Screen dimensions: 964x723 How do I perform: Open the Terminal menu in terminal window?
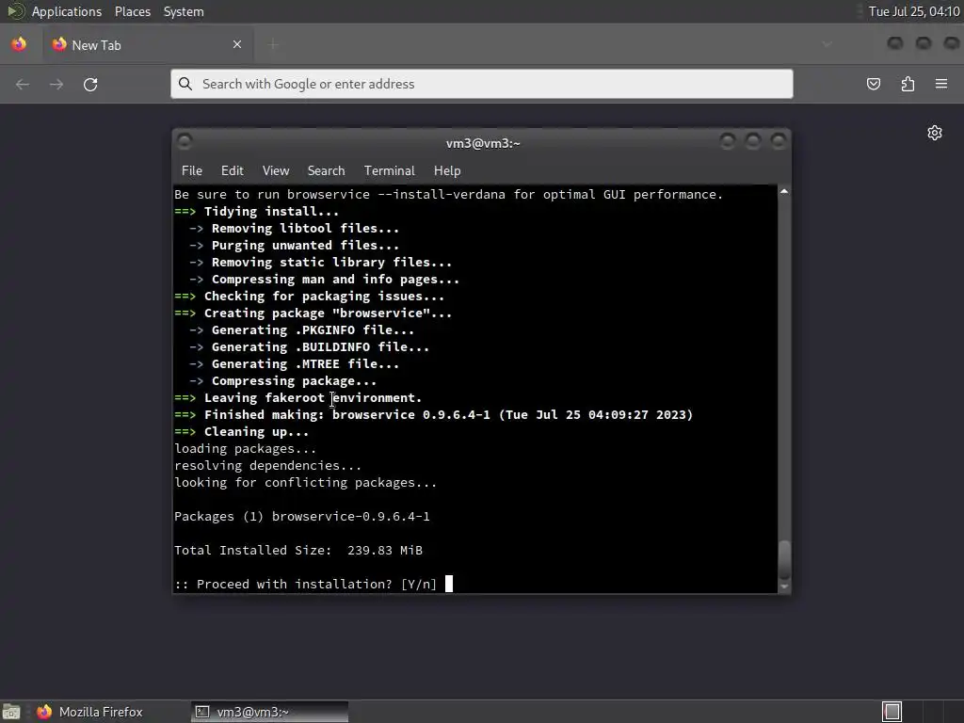click(x=389, y=171)
